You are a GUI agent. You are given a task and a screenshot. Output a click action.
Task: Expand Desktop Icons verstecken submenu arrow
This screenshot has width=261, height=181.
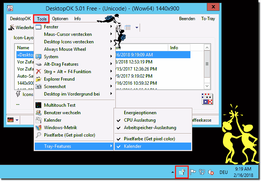pyautogui.click(x=111, y=41)
